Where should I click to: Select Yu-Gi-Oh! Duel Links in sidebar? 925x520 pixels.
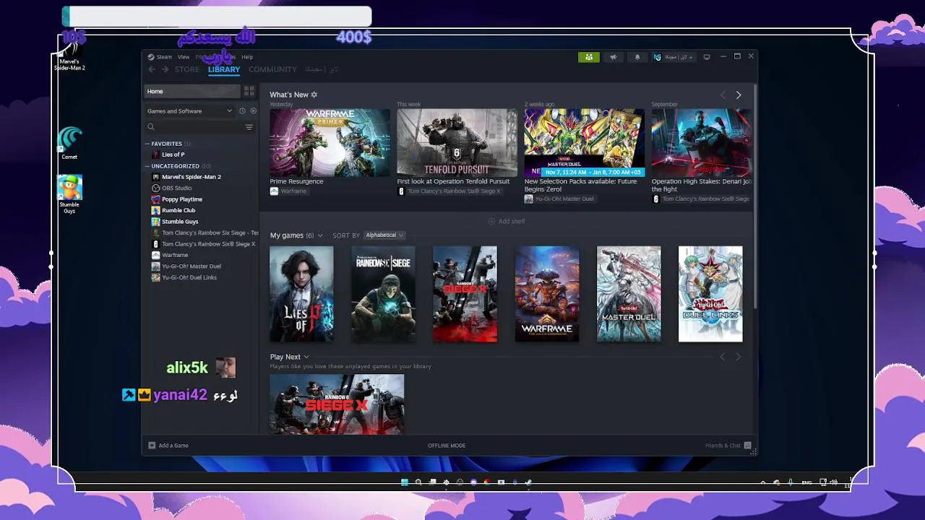point(189,277)
